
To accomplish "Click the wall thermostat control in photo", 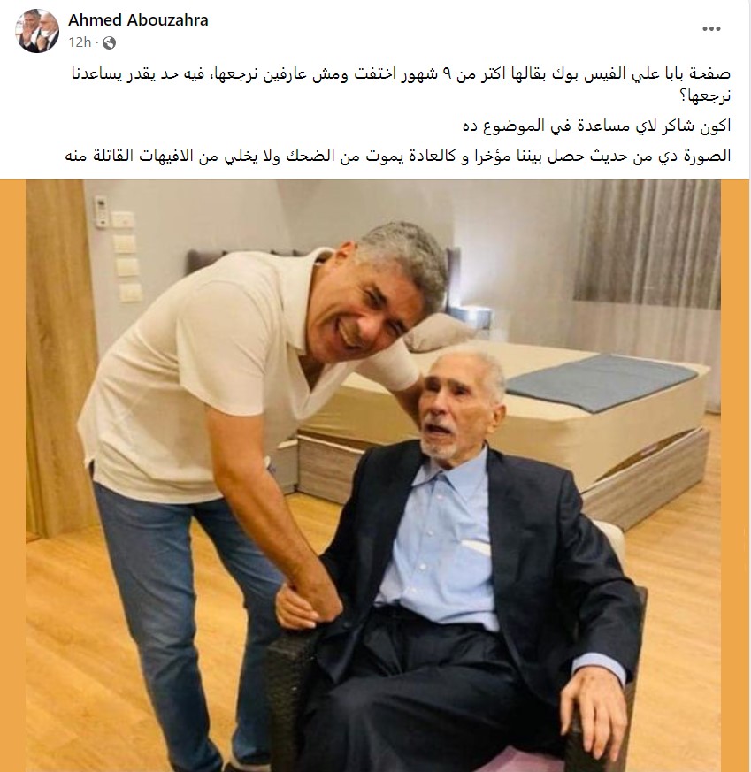I will [x=102, y=212].
